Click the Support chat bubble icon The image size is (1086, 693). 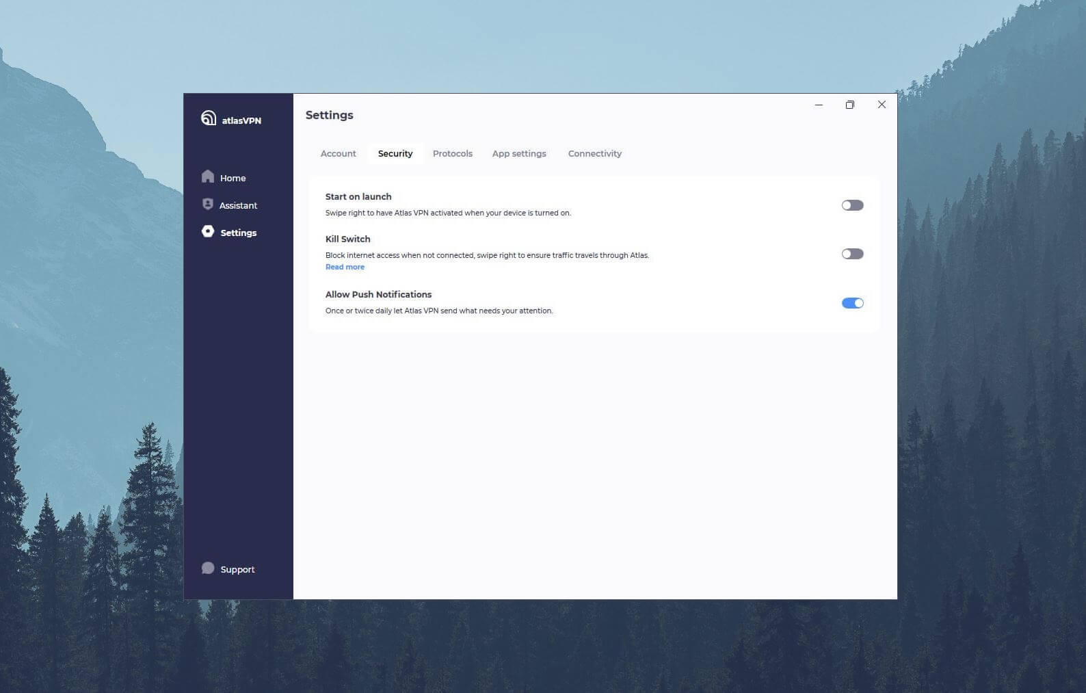(x=208, y=568)
